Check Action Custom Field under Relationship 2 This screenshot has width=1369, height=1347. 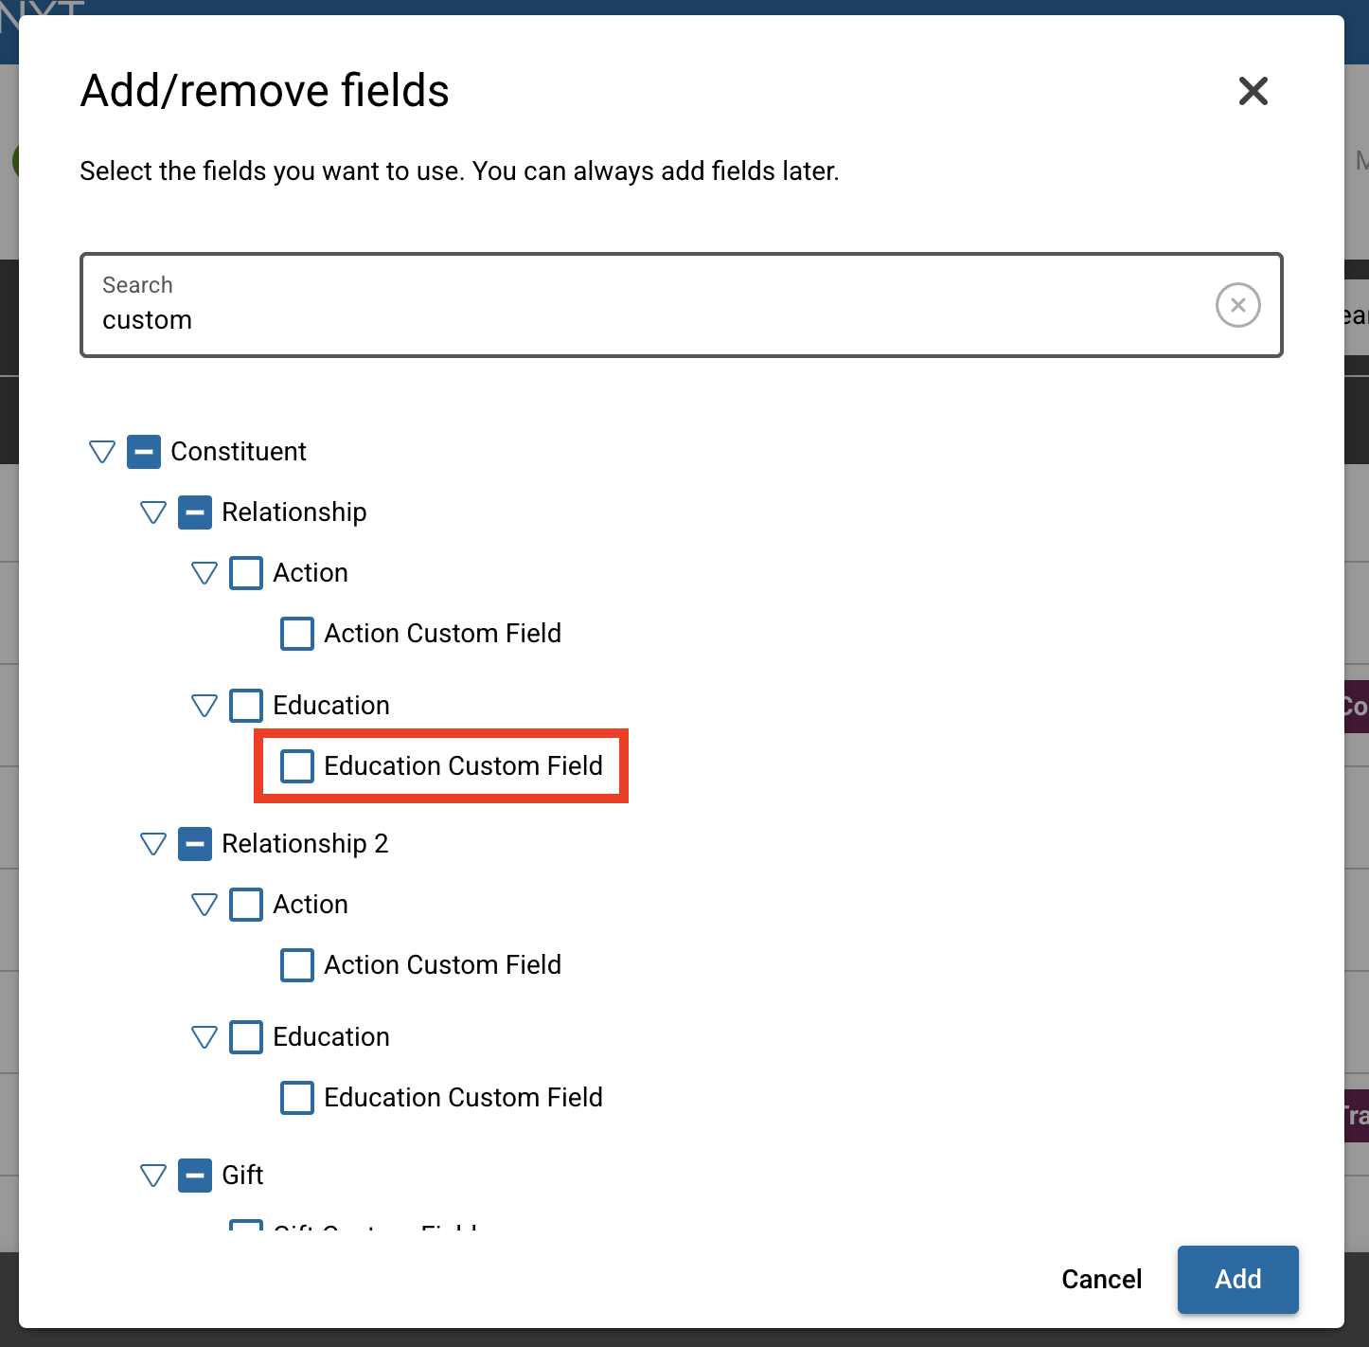[297, 965]
